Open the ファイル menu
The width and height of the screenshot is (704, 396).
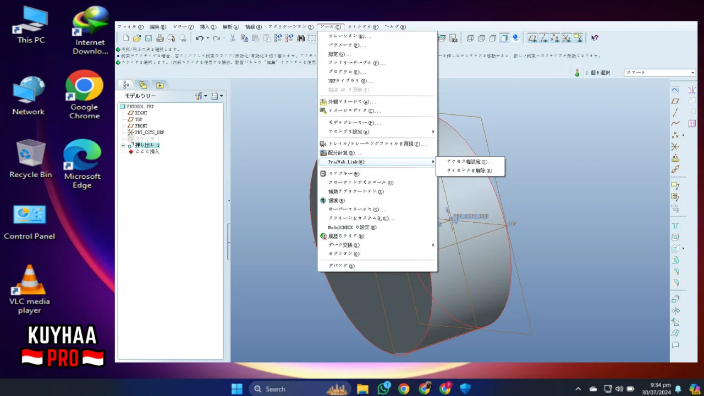[x=130, y=26]
